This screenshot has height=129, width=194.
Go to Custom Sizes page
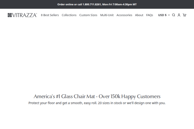[x=88, y=15]
